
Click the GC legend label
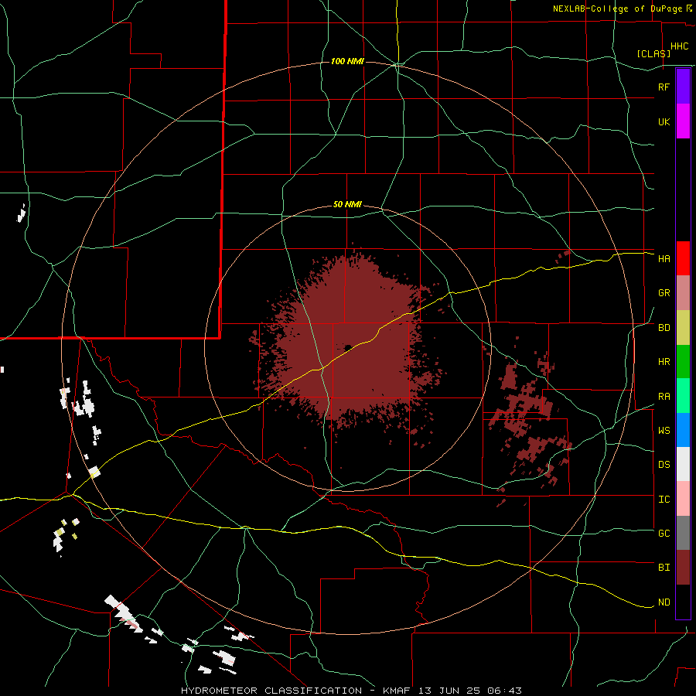coord(664,534)
